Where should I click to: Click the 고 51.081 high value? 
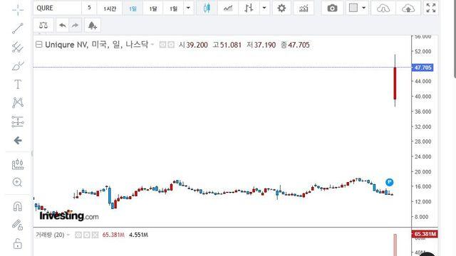(x=227, y=45)
